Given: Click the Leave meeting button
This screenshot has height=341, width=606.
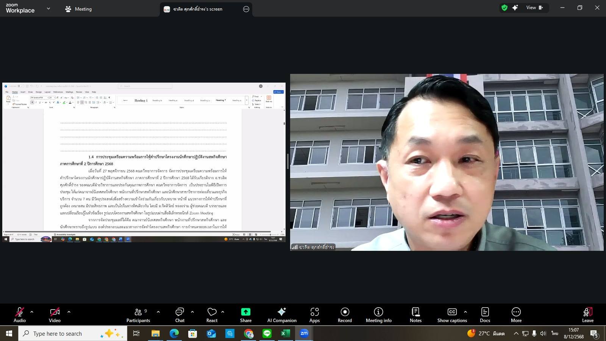Looking at the screenshot, I should coord(587,315).
